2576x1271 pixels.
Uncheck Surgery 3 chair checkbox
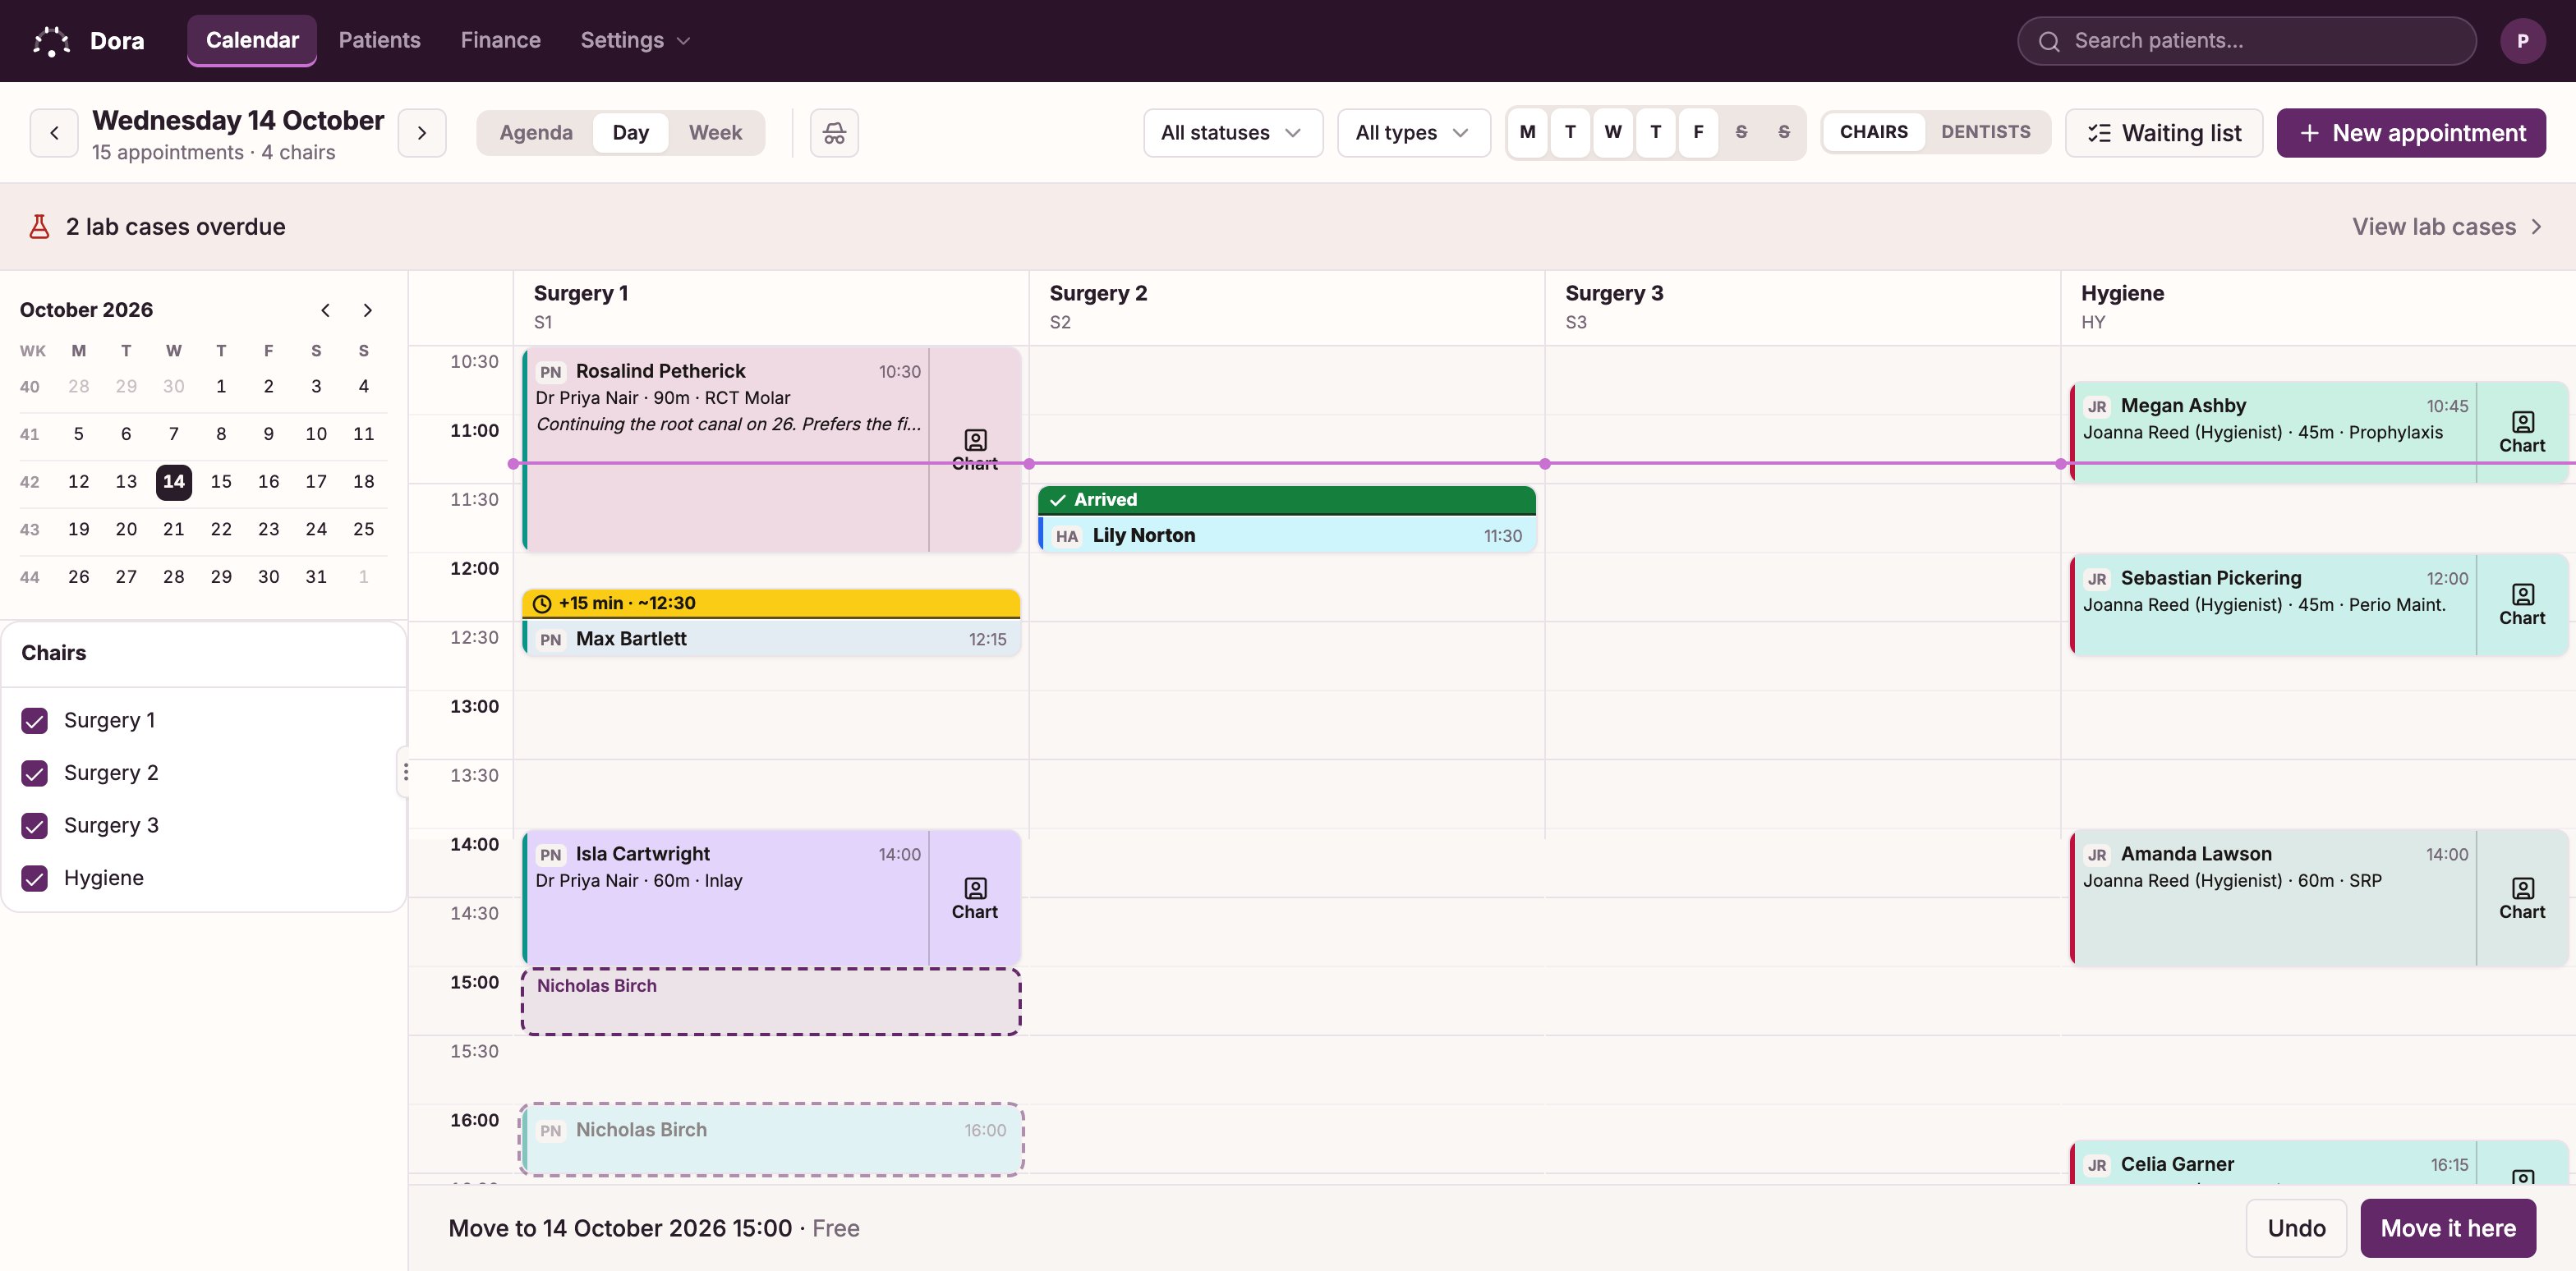tap(35, 825)
